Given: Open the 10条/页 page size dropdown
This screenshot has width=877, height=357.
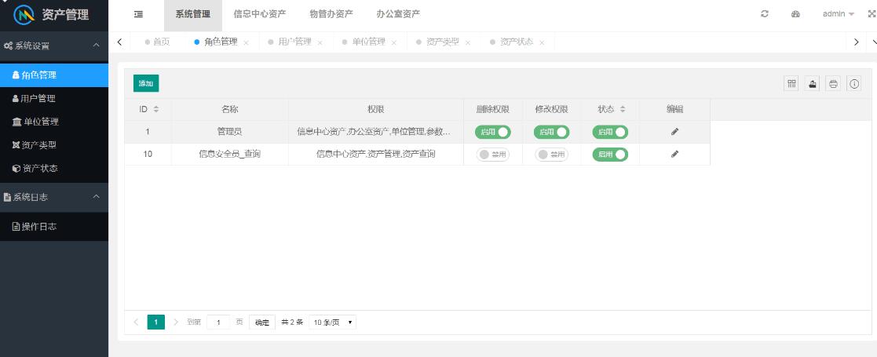Looking at the screenshot, I should point(332,322).
